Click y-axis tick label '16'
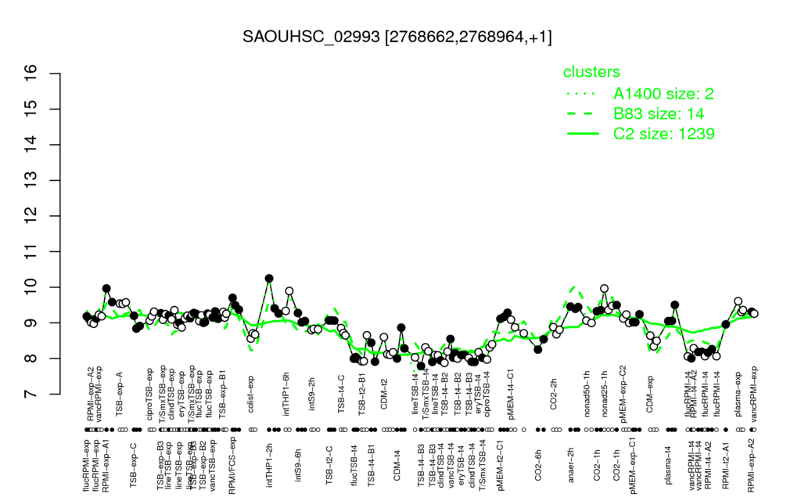This screenshot has width=801, height=501. (31, 74)
